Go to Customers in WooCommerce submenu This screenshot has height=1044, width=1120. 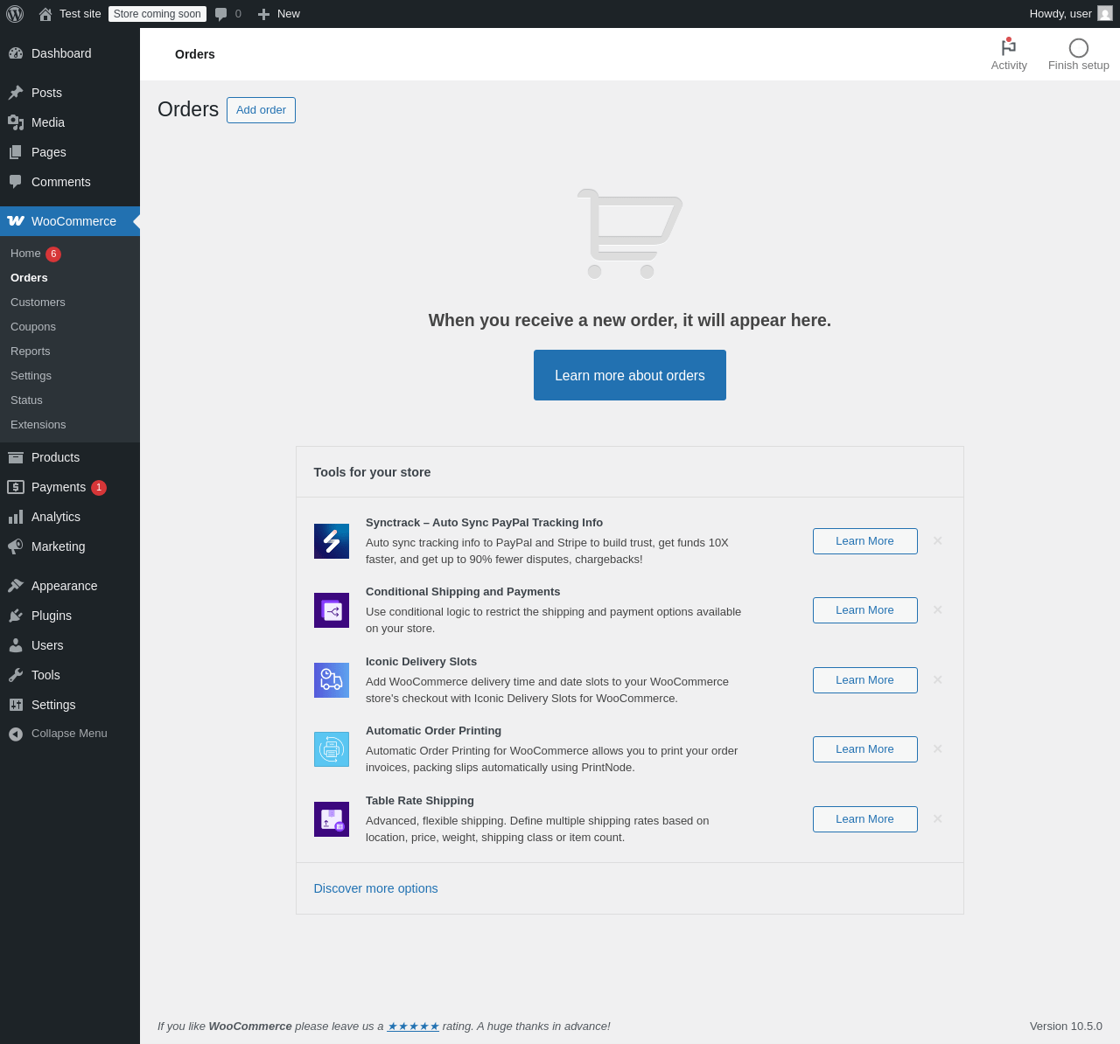[38, 303]
